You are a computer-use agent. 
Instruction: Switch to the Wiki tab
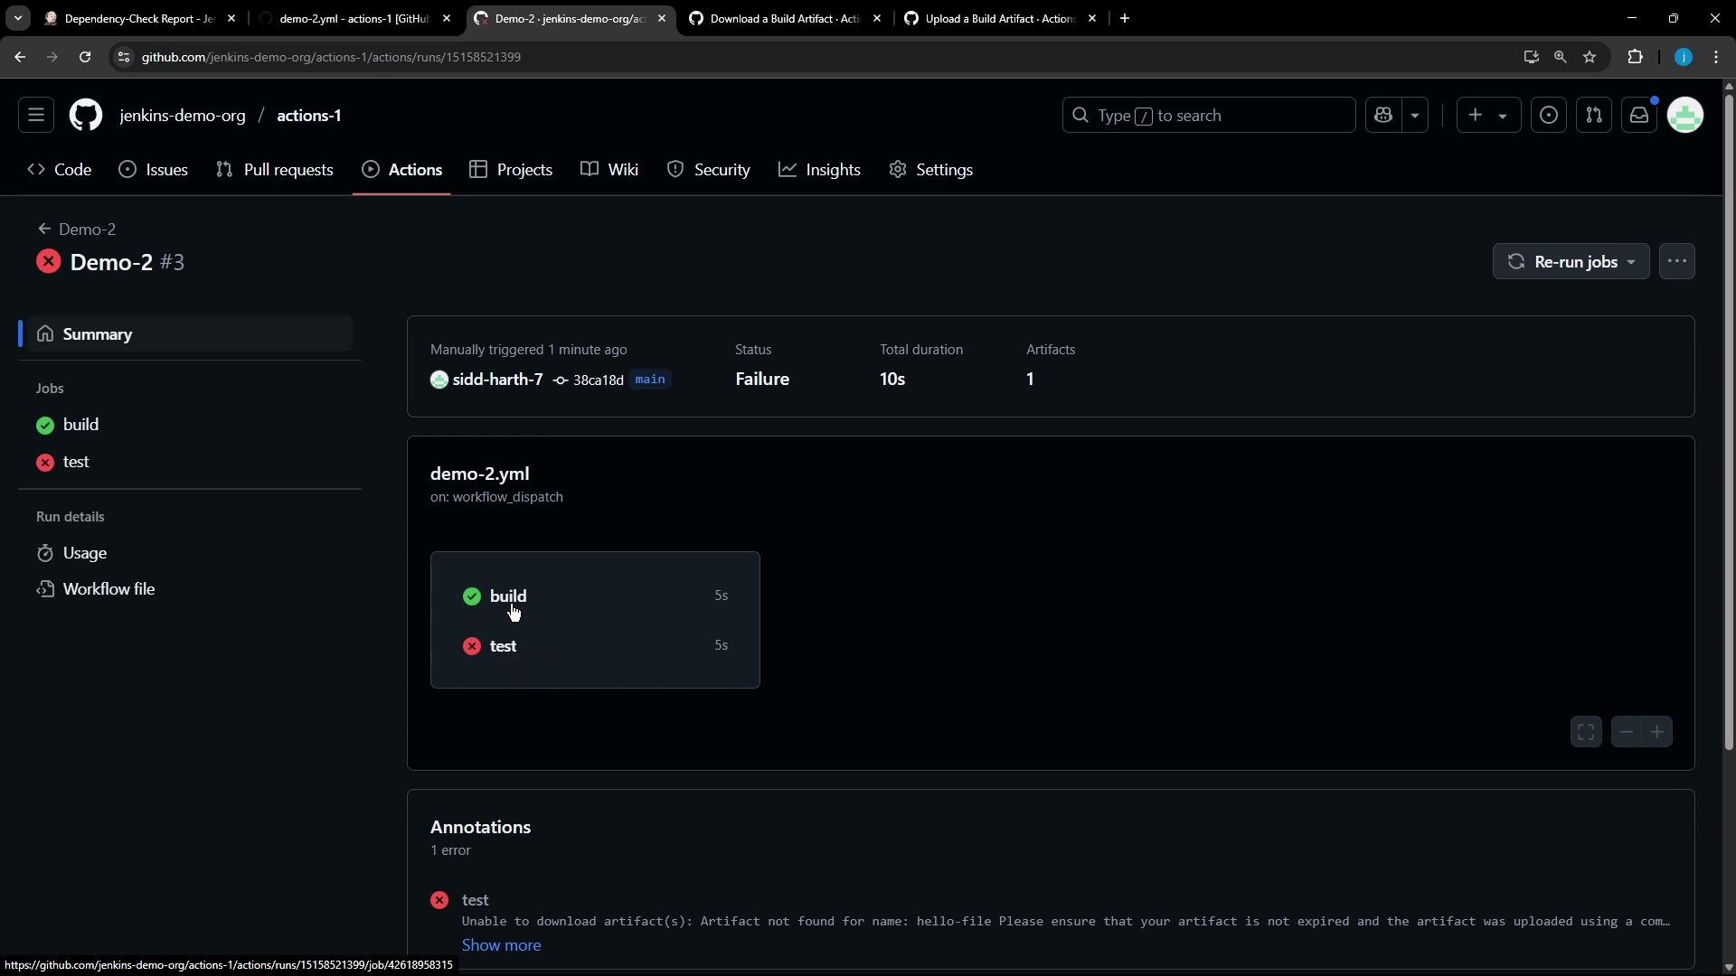[x=610, y=170]
